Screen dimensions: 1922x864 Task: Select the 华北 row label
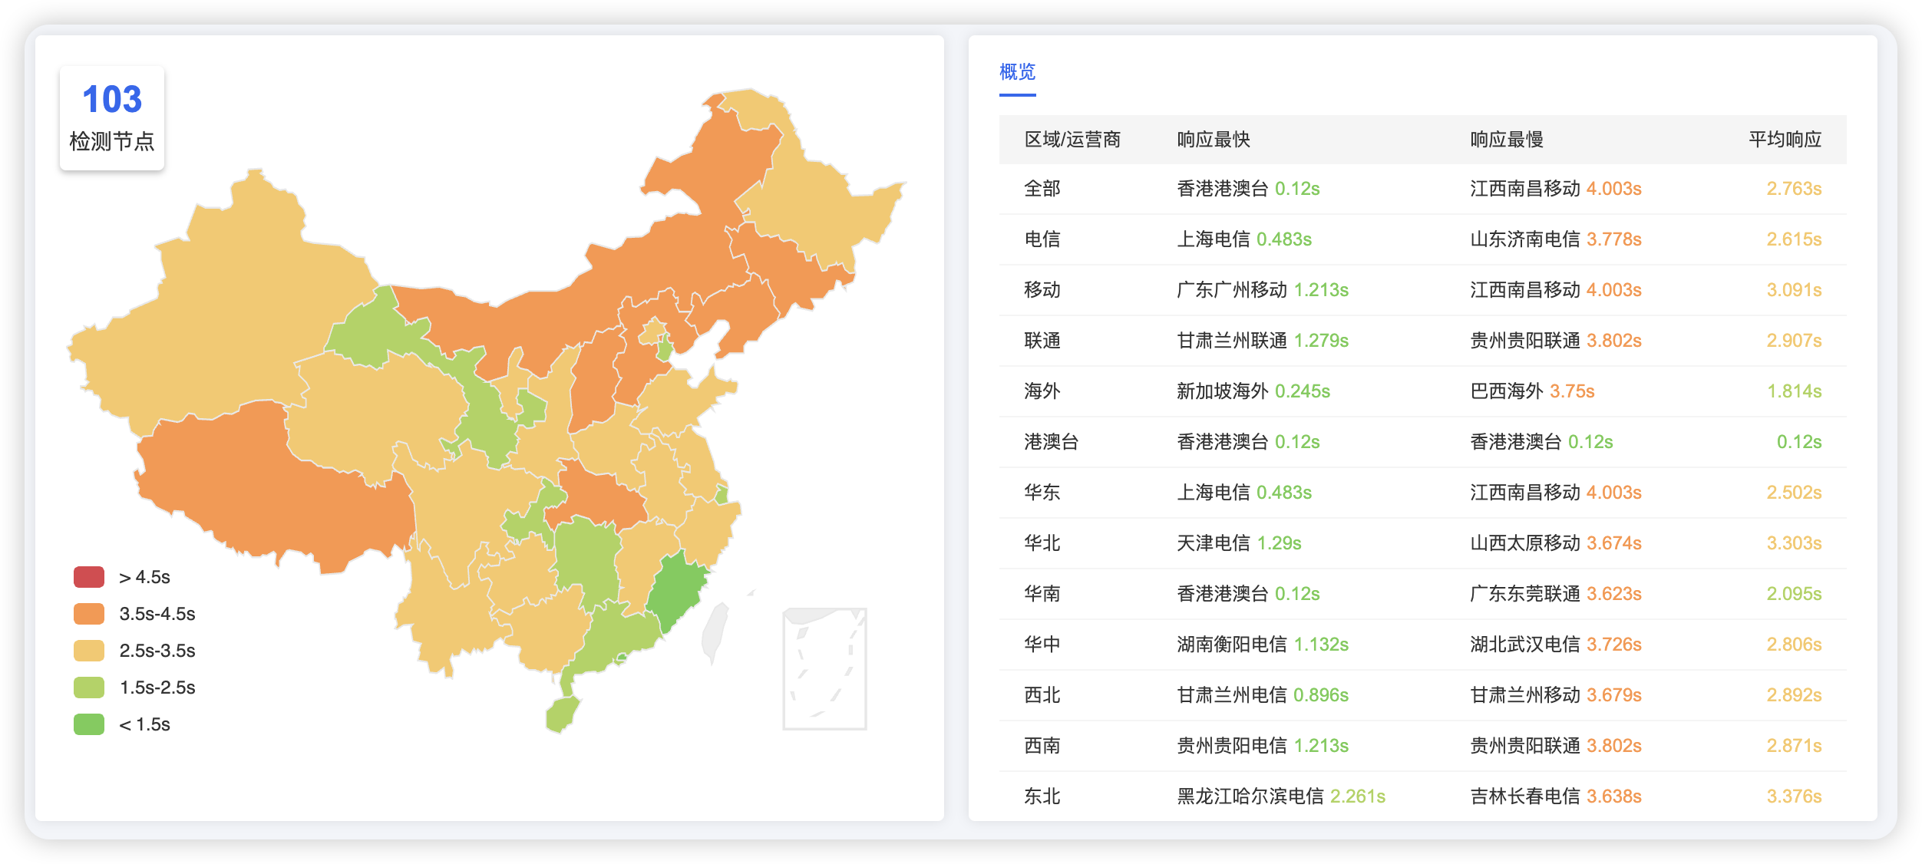tap(1042, 543)
